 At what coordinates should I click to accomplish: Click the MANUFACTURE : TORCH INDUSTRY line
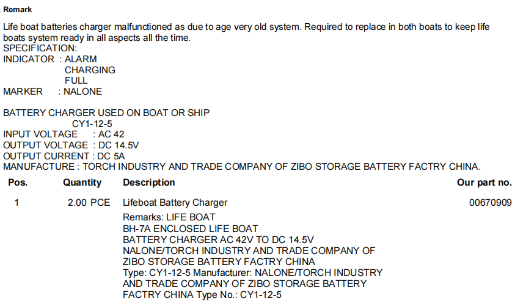tap(242, 167)
